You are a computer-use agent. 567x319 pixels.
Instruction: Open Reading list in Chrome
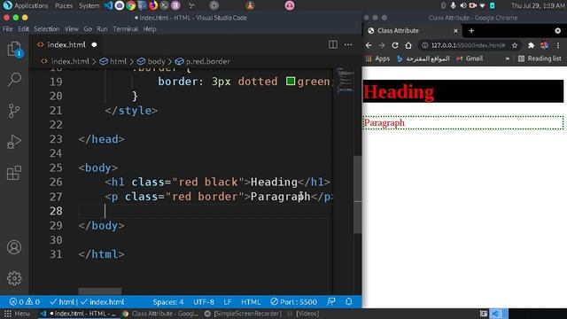tap(540, 58)
